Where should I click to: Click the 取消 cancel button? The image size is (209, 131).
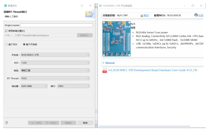(x=85, y=123)
